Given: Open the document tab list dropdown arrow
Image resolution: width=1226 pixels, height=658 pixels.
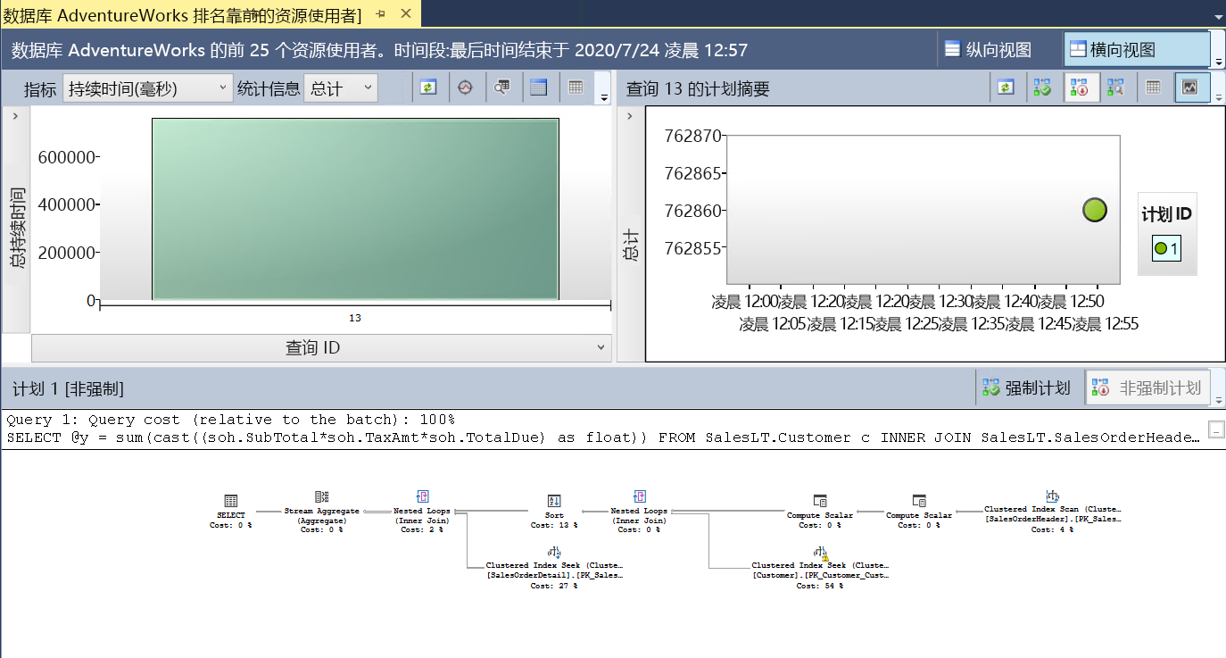Looking at the screenshot, I should [1218, 17].
